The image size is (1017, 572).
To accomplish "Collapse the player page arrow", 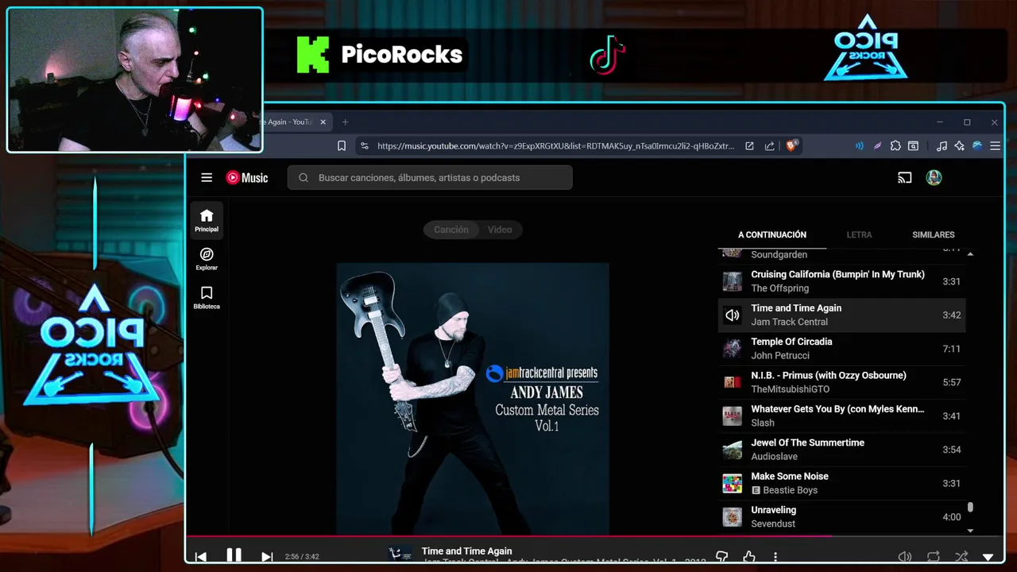I will (x=988, y=558).
